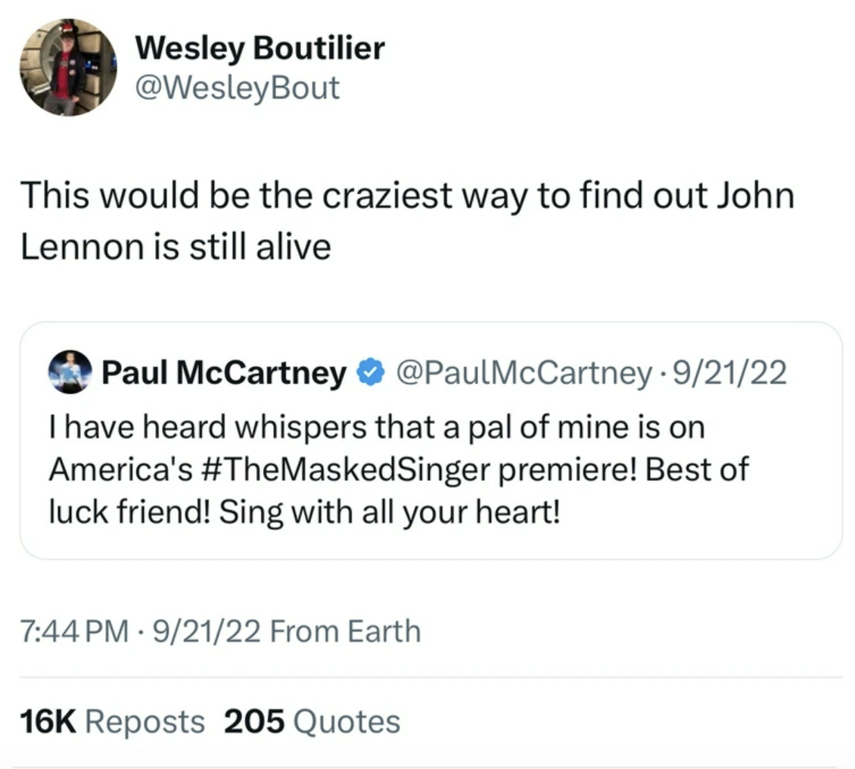Click "I have heard whispers" quoted line
The width and height of the screenshot is (855, 769).
376,428
